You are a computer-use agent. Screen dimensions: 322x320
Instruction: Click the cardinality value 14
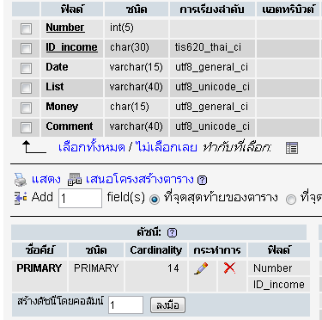[173, 268]
